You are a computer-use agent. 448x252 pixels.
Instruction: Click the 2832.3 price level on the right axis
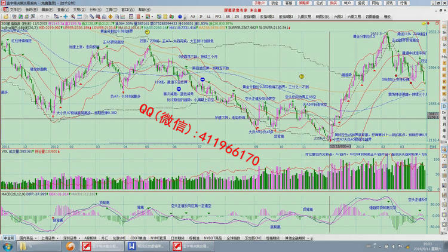[x=433, y=32]
